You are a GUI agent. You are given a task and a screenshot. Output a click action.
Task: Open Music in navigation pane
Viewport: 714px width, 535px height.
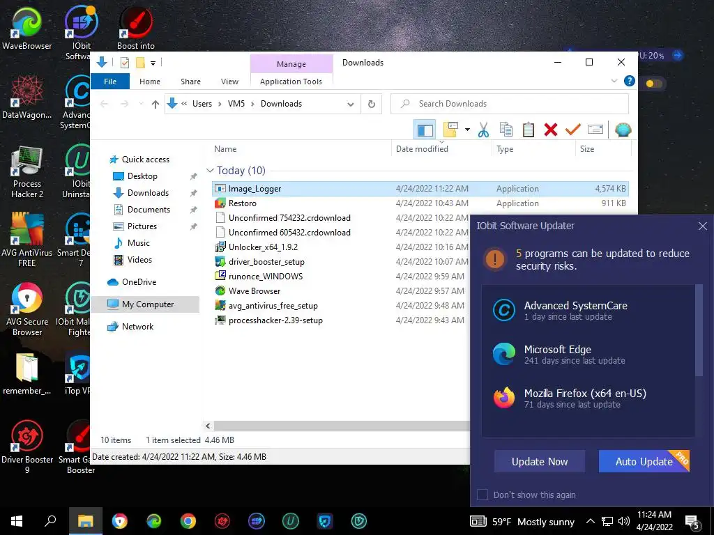point(139,243)
